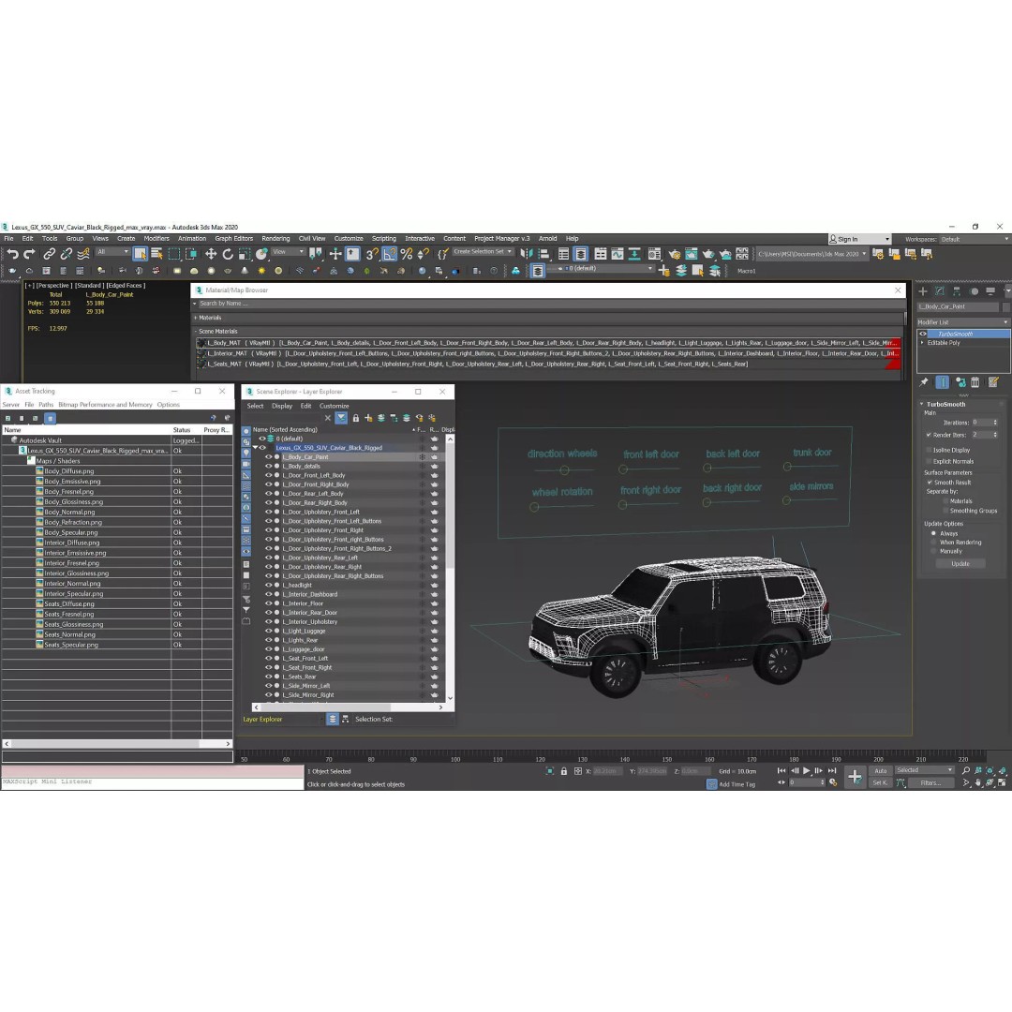Open the Modifier List dropdown
The image size is (1012, 1012).
pyautogui.click(x=963, y=322)
